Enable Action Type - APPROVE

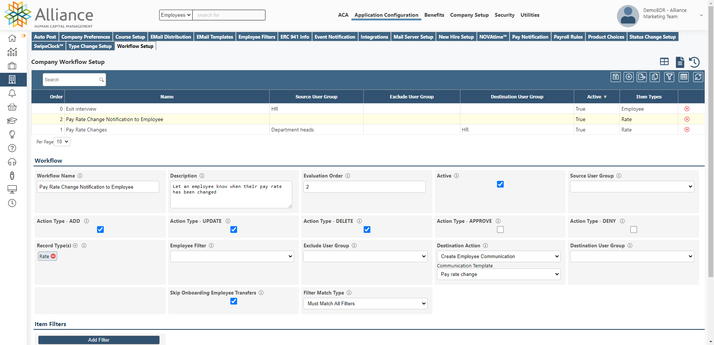[501, 230]
